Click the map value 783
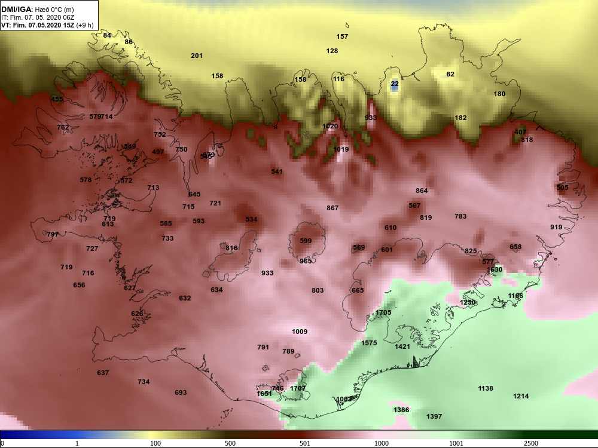Screen dimensions: 598x448 pos(460,216)
